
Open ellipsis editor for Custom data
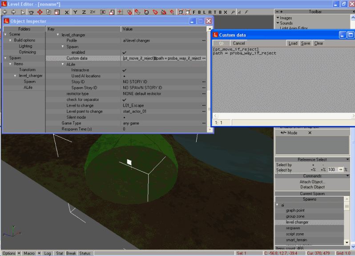pyautogui.click(x=204, y=58)
